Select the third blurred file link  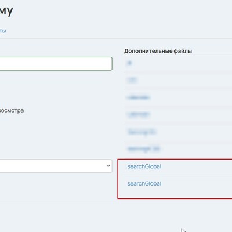(x=139, y=97)
